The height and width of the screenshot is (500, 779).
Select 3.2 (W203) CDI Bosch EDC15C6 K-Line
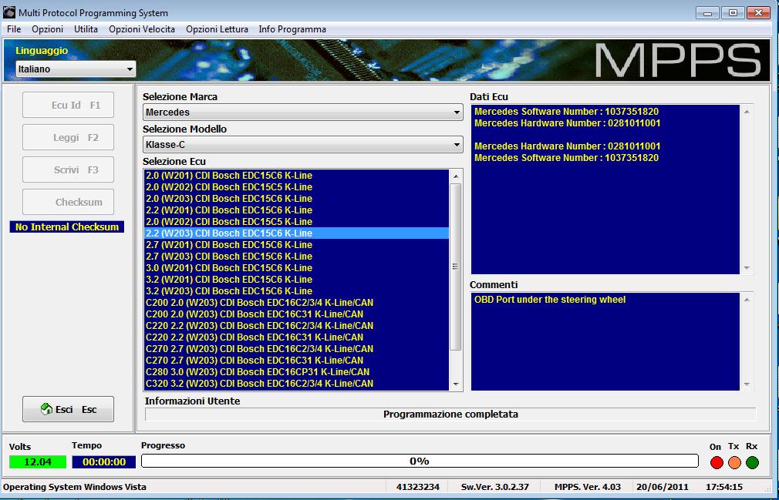(297, 291)
